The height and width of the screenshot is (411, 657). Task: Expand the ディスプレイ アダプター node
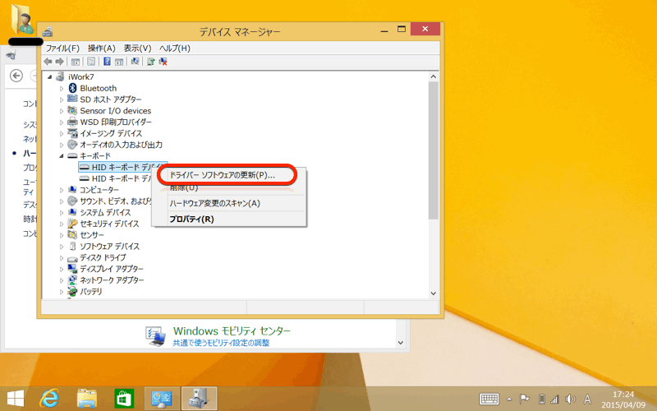point(61,269)
